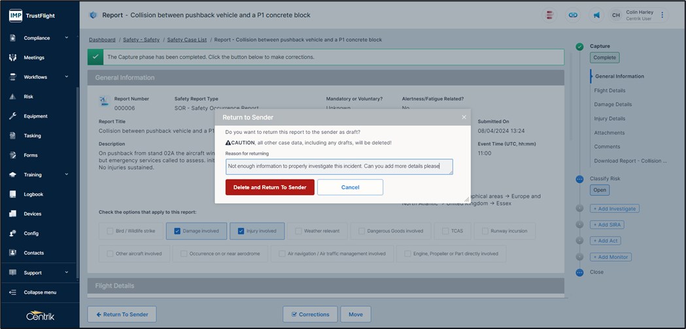Open Logbook from the sidebar
This screenshot has height=329, width=686.
[x=33, y=195]
